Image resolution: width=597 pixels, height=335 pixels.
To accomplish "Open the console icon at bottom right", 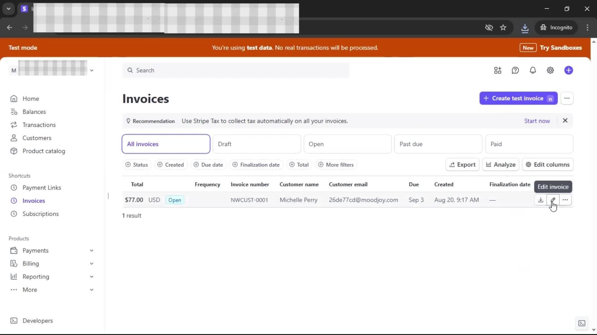I will click(x=581, y=323).
